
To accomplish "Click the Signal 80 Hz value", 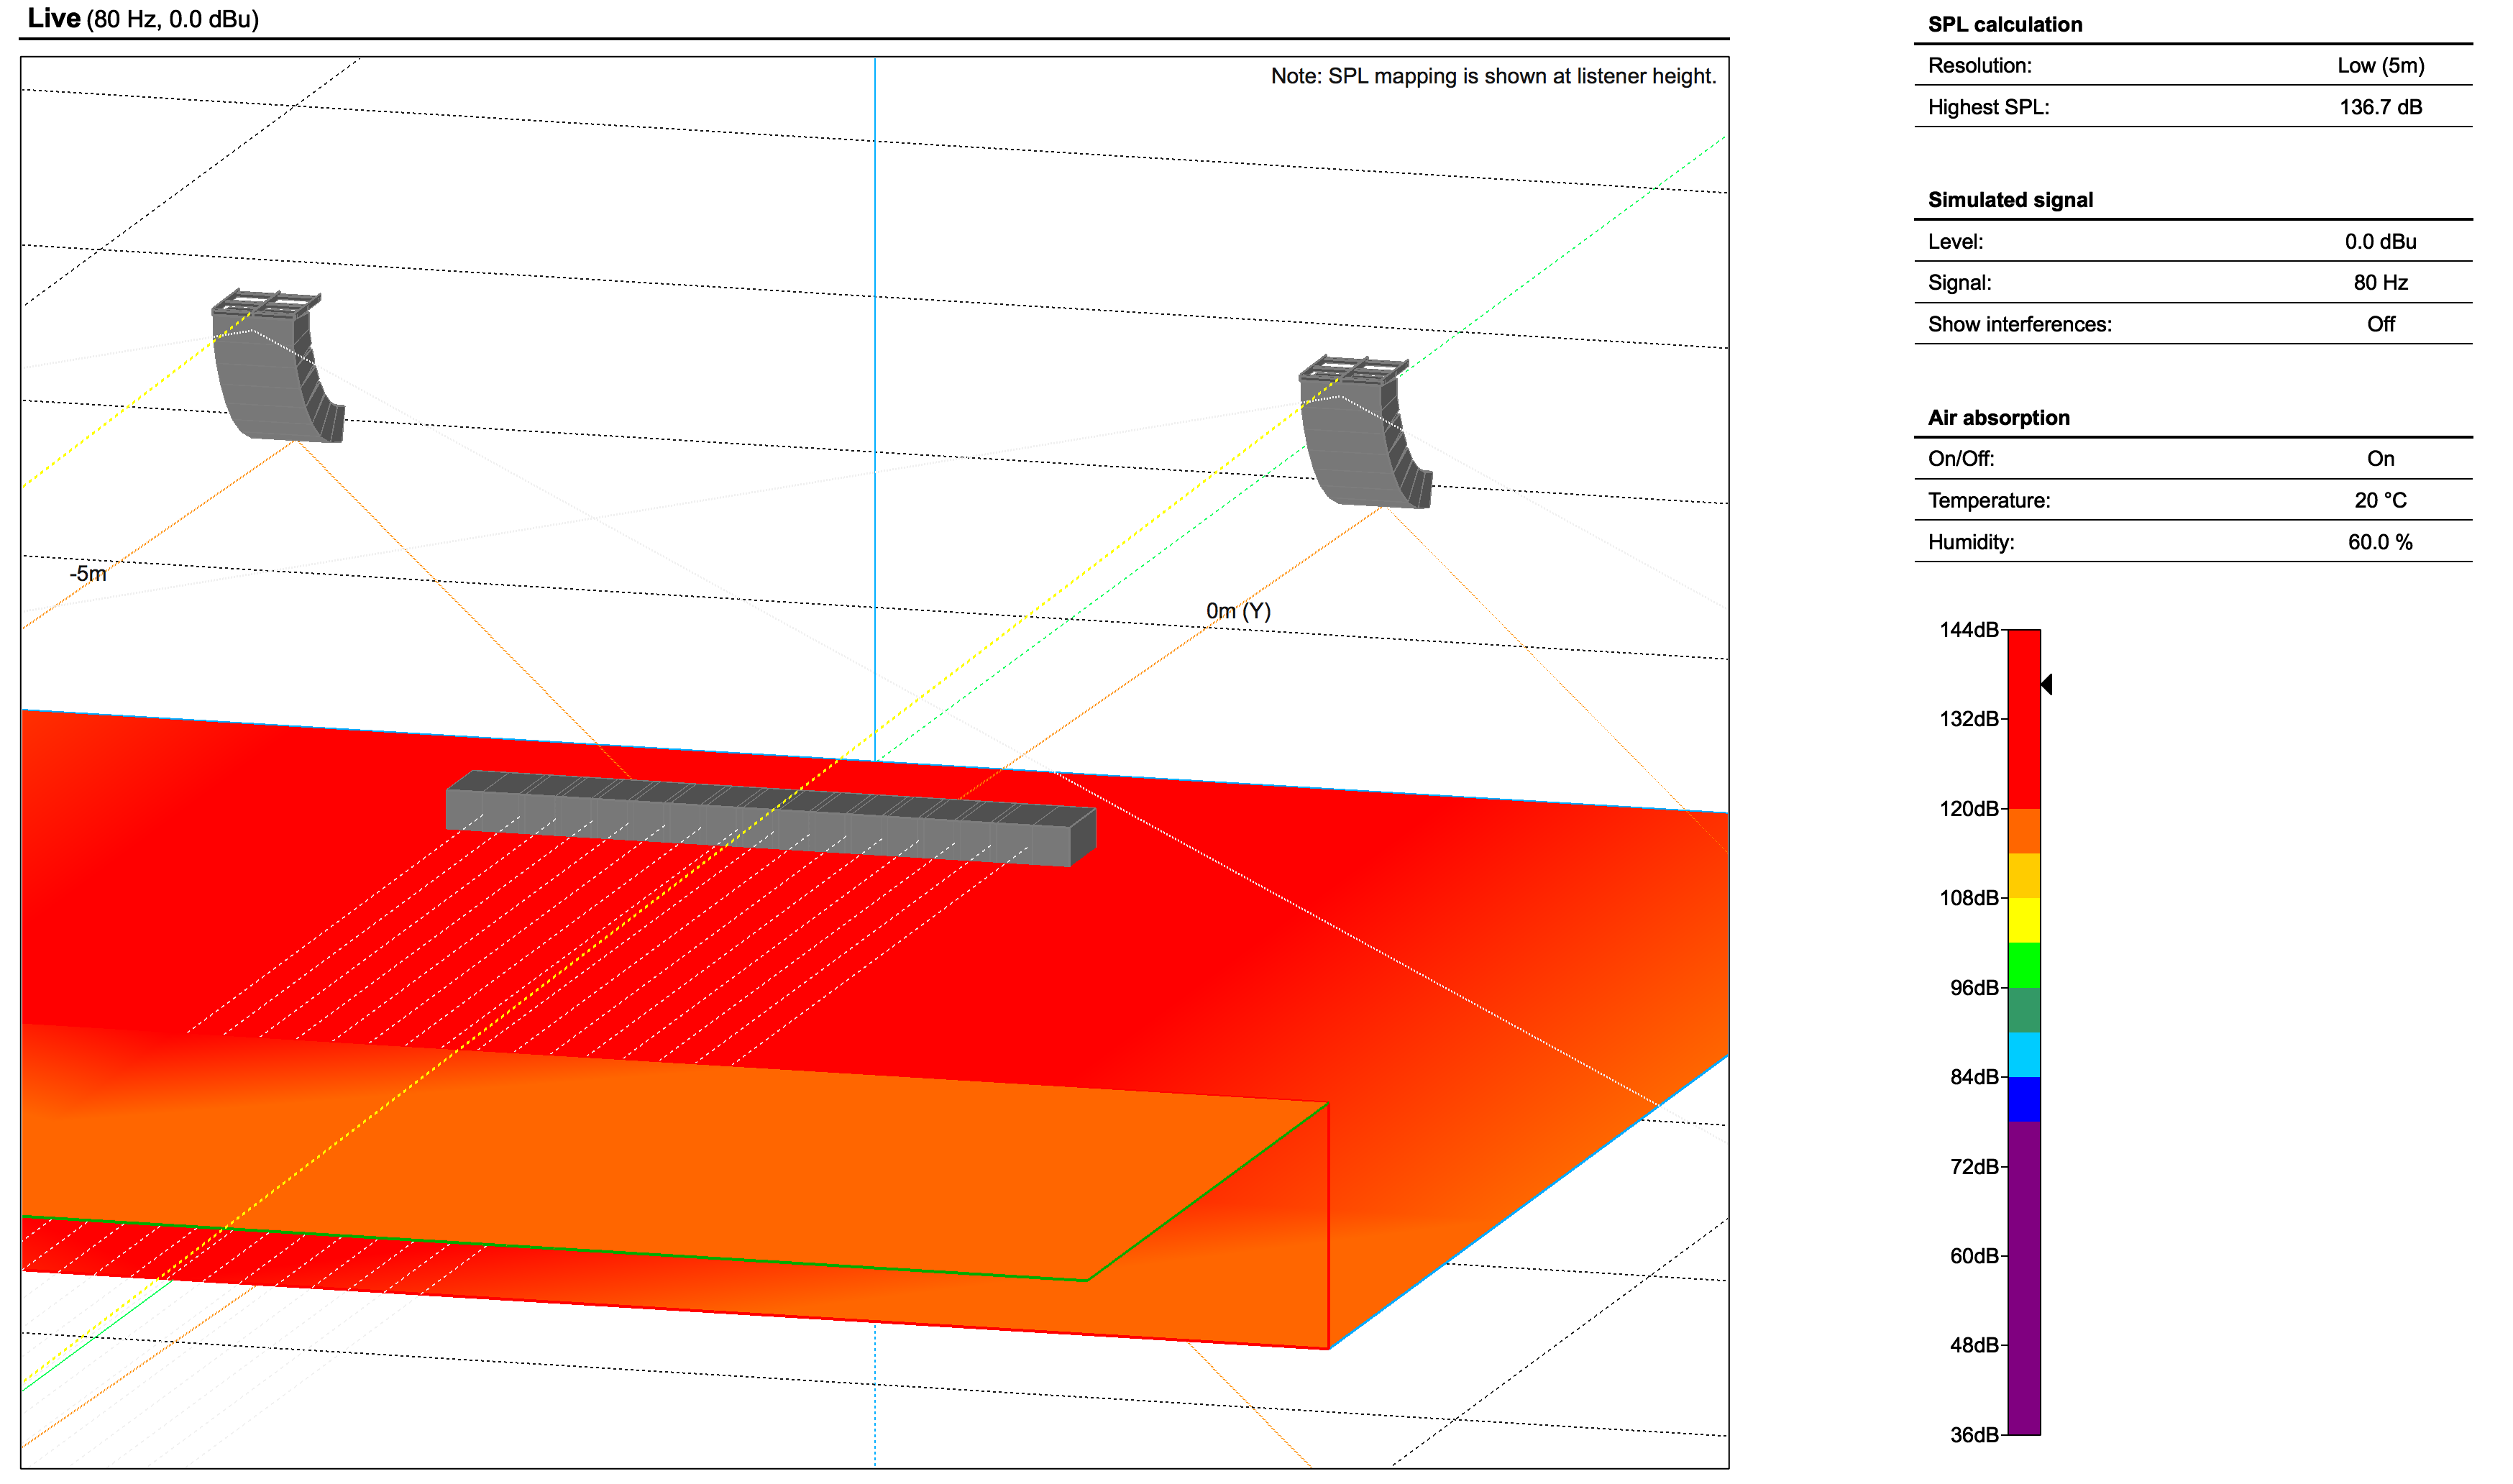I will click(x=2380, y=283).
